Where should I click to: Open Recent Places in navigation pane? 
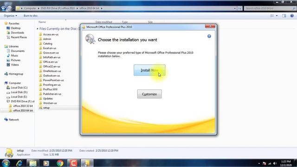coord(19,37)
